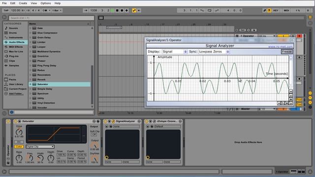The height and width of the screenshot is (177, 315).
Task: Click the green Play button
Action: click(113, 10)
